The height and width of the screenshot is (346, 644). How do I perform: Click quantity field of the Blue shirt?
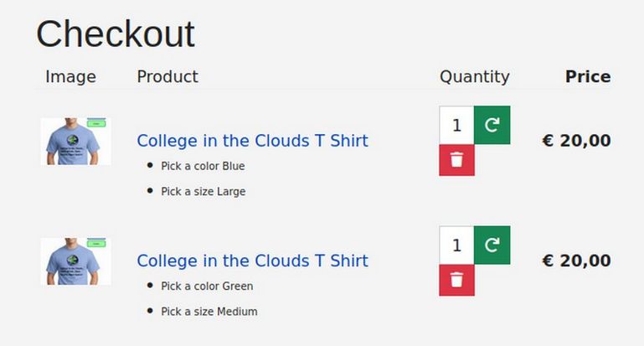pyautogui.click(x=456, y=125)
